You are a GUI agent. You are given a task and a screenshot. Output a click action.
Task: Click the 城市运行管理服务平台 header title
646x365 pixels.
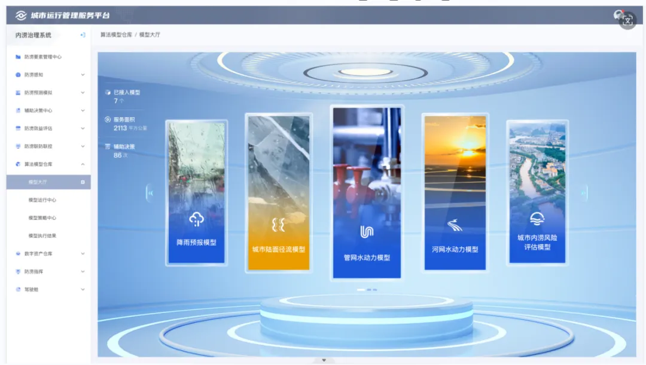point(70,15)
